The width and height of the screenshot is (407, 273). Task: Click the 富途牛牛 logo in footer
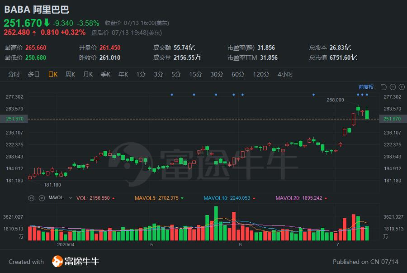[76, 261]
